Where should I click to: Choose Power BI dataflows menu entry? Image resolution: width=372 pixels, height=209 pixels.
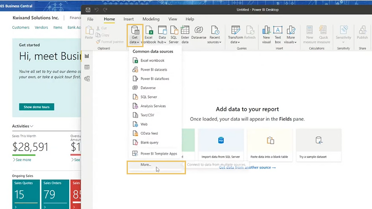(155, 79)
